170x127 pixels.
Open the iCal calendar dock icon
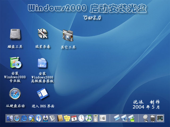[74, 119]
